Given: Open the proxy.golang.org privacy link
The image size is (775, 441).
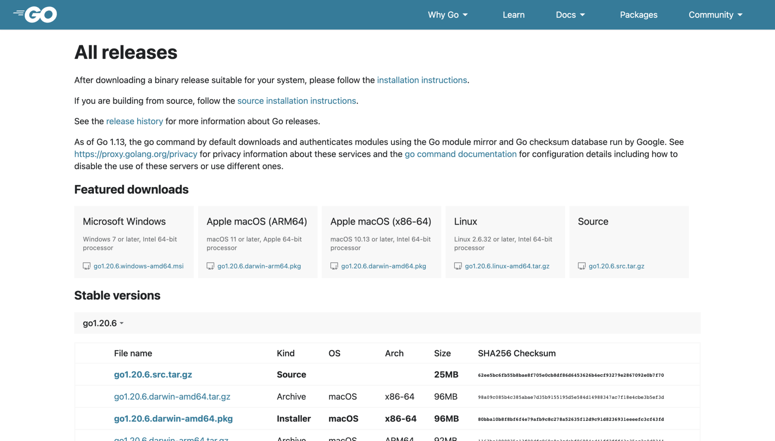Looking at the screenshot, I should [135, 154].
